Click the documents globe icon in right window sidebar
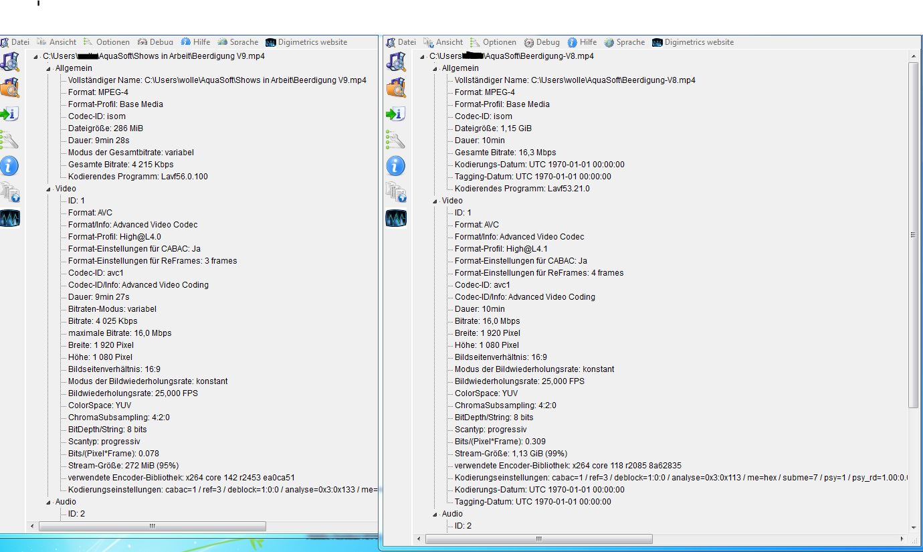The width and height of the screenshot is (923, 552). click(x=396, y=192)
